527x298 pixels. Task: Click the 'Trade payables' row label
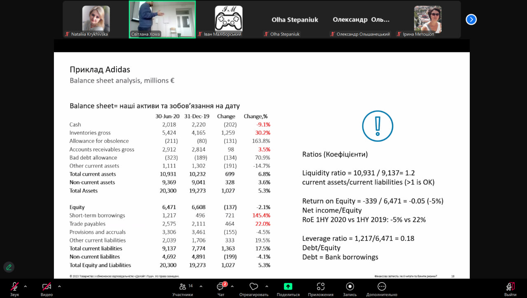(87, 224)
